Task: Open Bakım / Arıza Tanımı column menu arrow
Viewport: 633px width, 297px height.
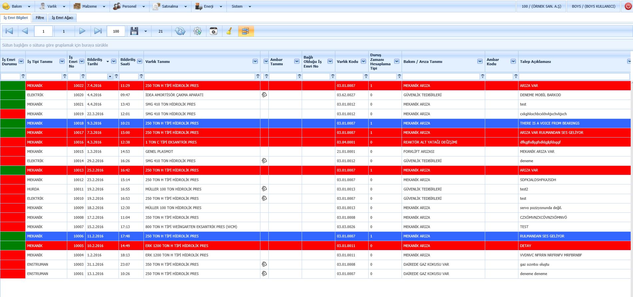Action: (x=480, y=61)
